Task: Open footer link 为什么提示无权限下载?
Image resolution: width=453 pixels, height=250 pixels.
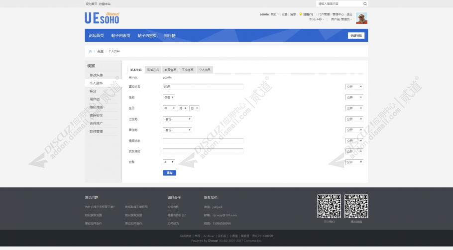Action: coord(100,207)
